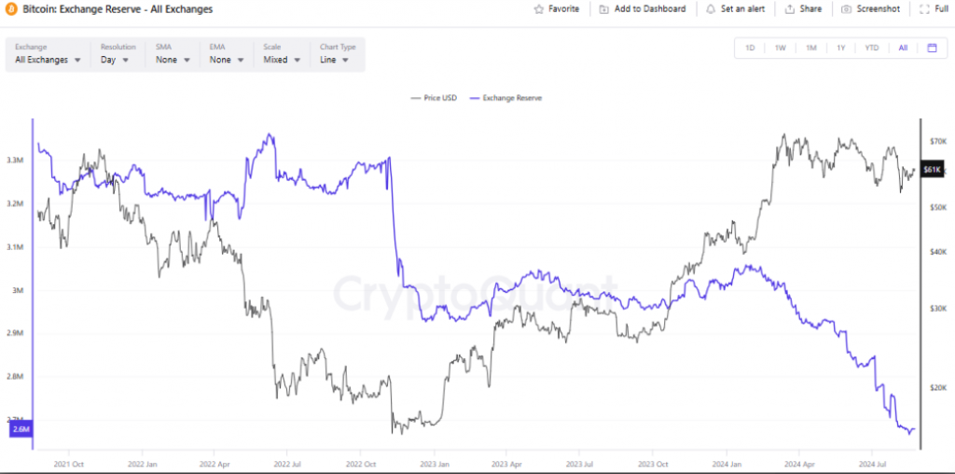Open the Chart Type dropdown set to Line
The height and width of the screenshot is (474, 955).
click(337, 54)
